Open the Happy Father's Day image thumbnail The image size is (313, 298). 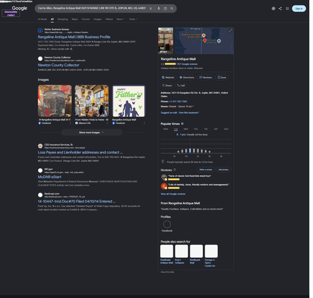129,101
